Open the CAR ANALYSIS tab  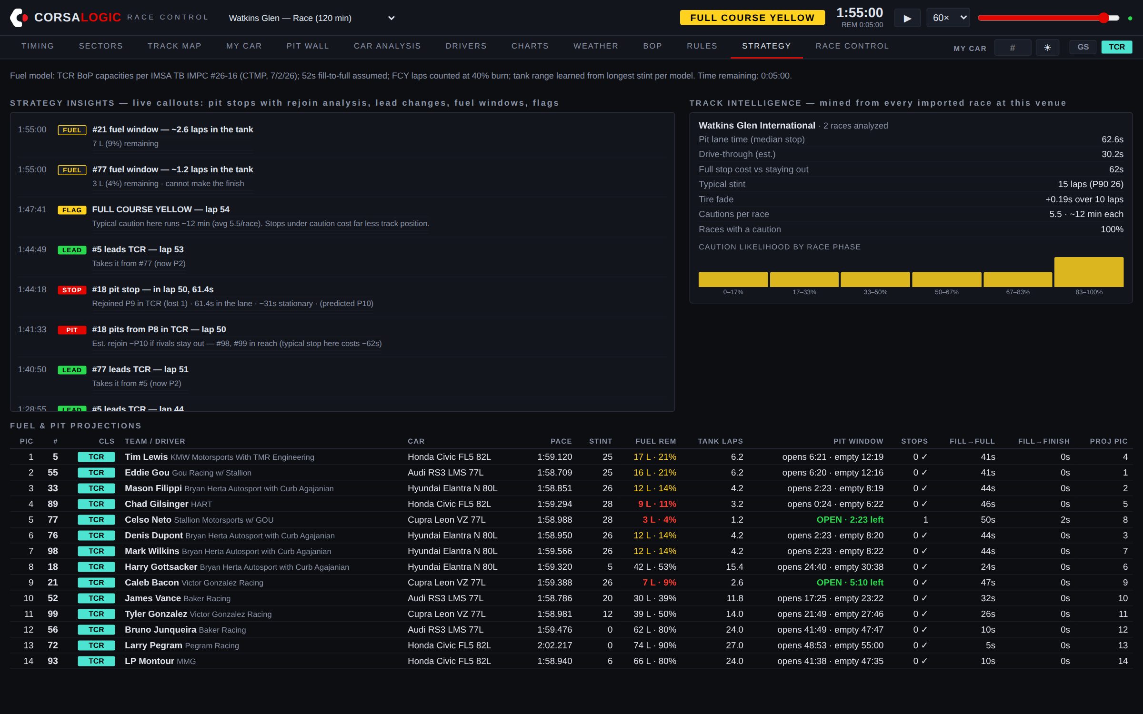[x=387, y=46]
